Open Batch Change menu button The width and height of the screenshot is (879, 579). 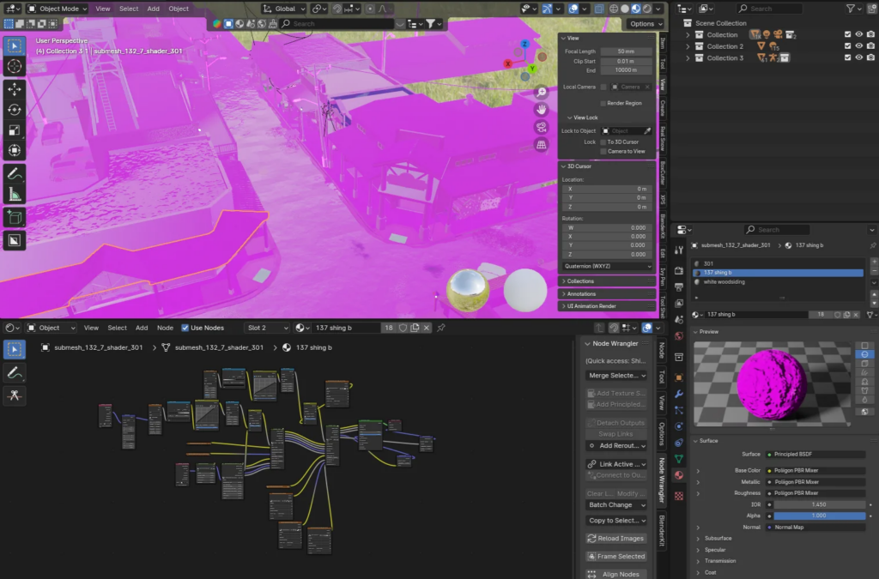pos(616,504)
